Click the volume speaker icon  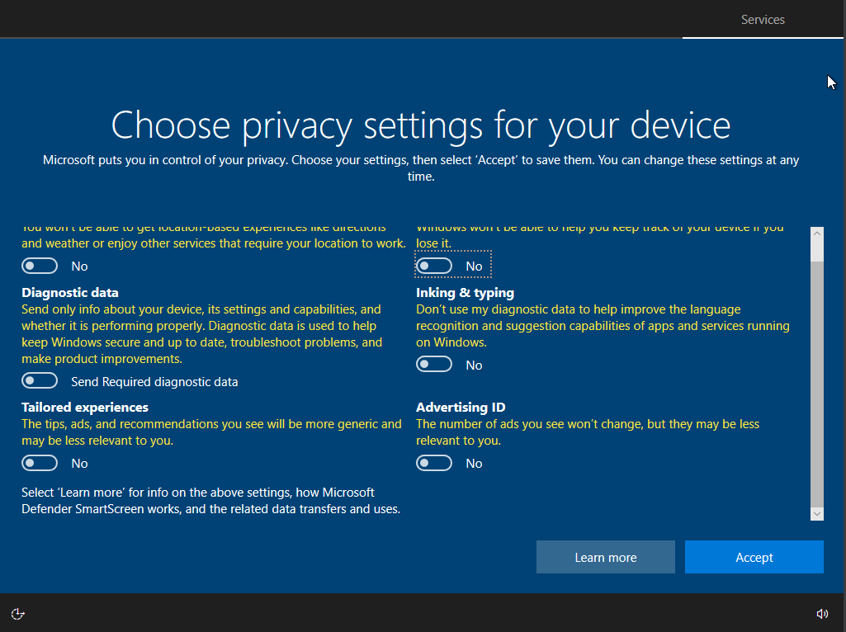(x=822, y=613)
